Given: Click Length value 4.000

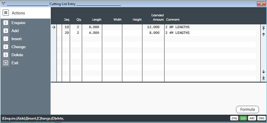Looking at the screenshot, I should (94, 33).
